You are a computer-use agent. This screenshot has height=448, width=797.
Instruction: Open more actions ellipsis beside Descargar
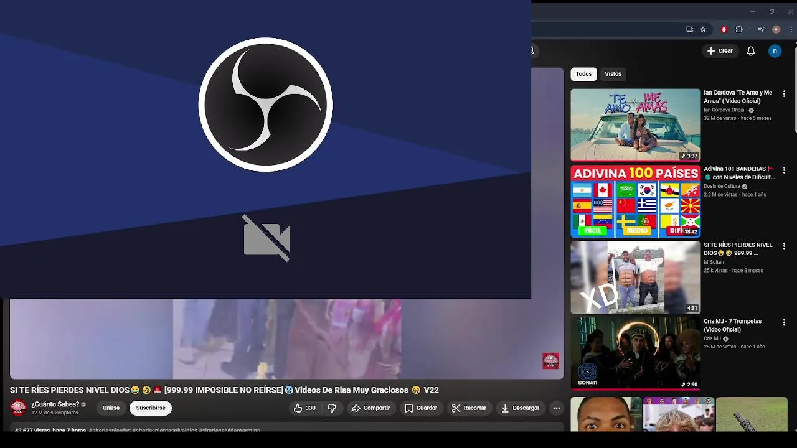(x=557, y=408)
